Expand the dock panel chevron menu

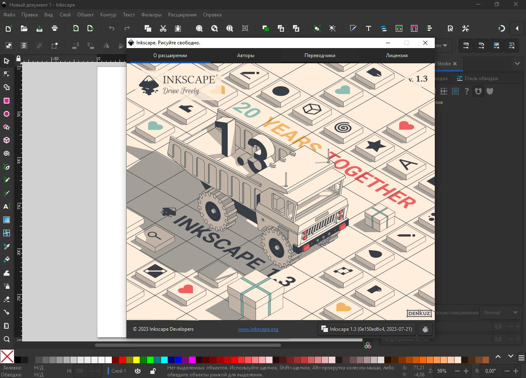point(517,64)
